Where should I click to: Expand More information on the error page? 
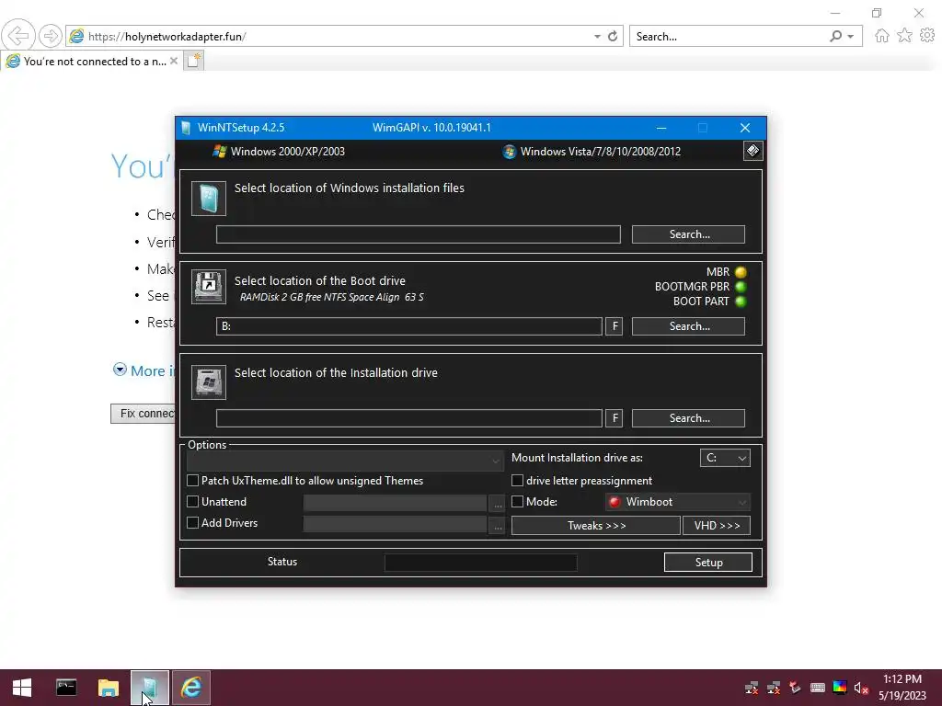pos(121,370)
